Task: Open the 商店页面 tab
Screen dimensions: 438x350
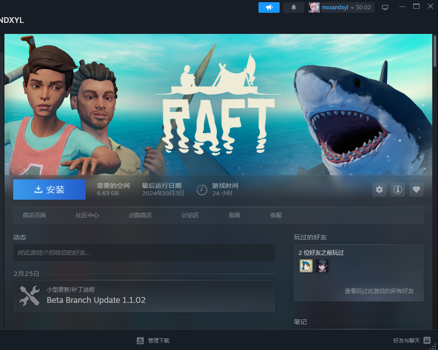Action: tap(34, 215)
